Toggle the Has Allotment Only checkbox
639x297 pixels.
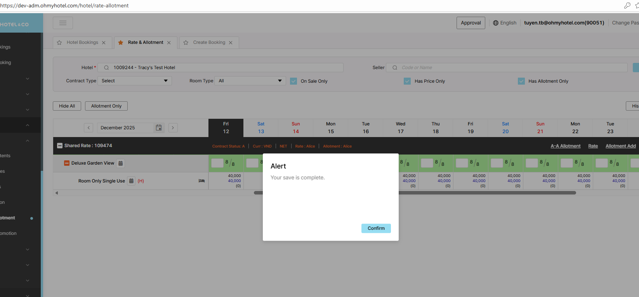(x=521, y=81)
